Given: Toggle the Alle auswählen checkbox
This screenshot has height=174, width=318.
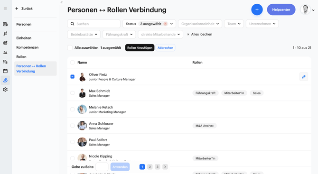Looking at the screenshot, I should [70, 47].
